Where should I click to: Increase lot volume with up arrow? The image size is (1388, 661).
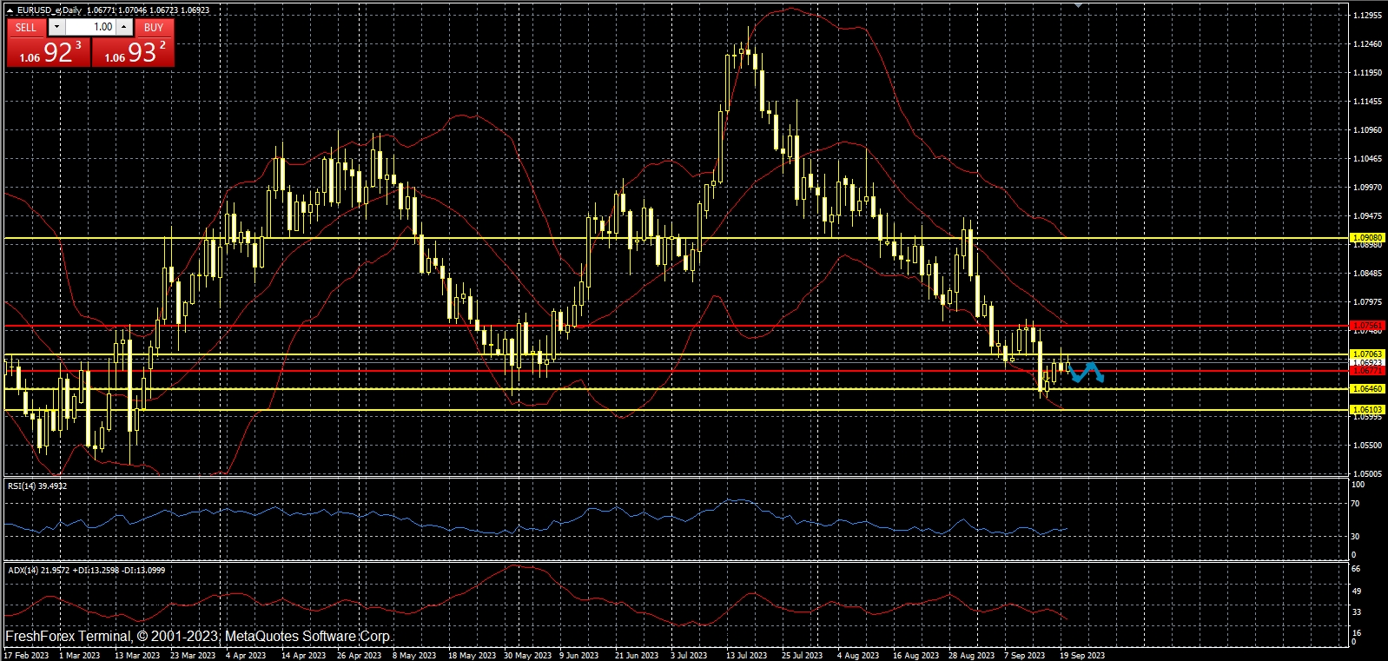pyautogui.click(x=124, y=28)
